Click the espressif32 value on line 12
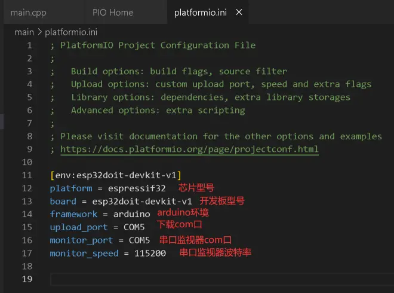The width and height of the screenshot is (394, 293). pyautogui.click(x=137, y=188)
